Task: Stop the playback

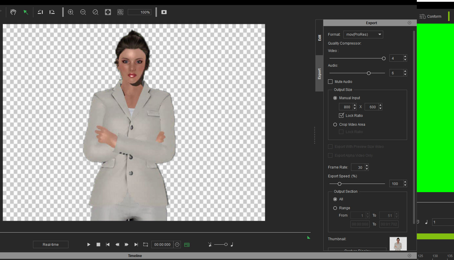Action: click(x=98, y=245)
